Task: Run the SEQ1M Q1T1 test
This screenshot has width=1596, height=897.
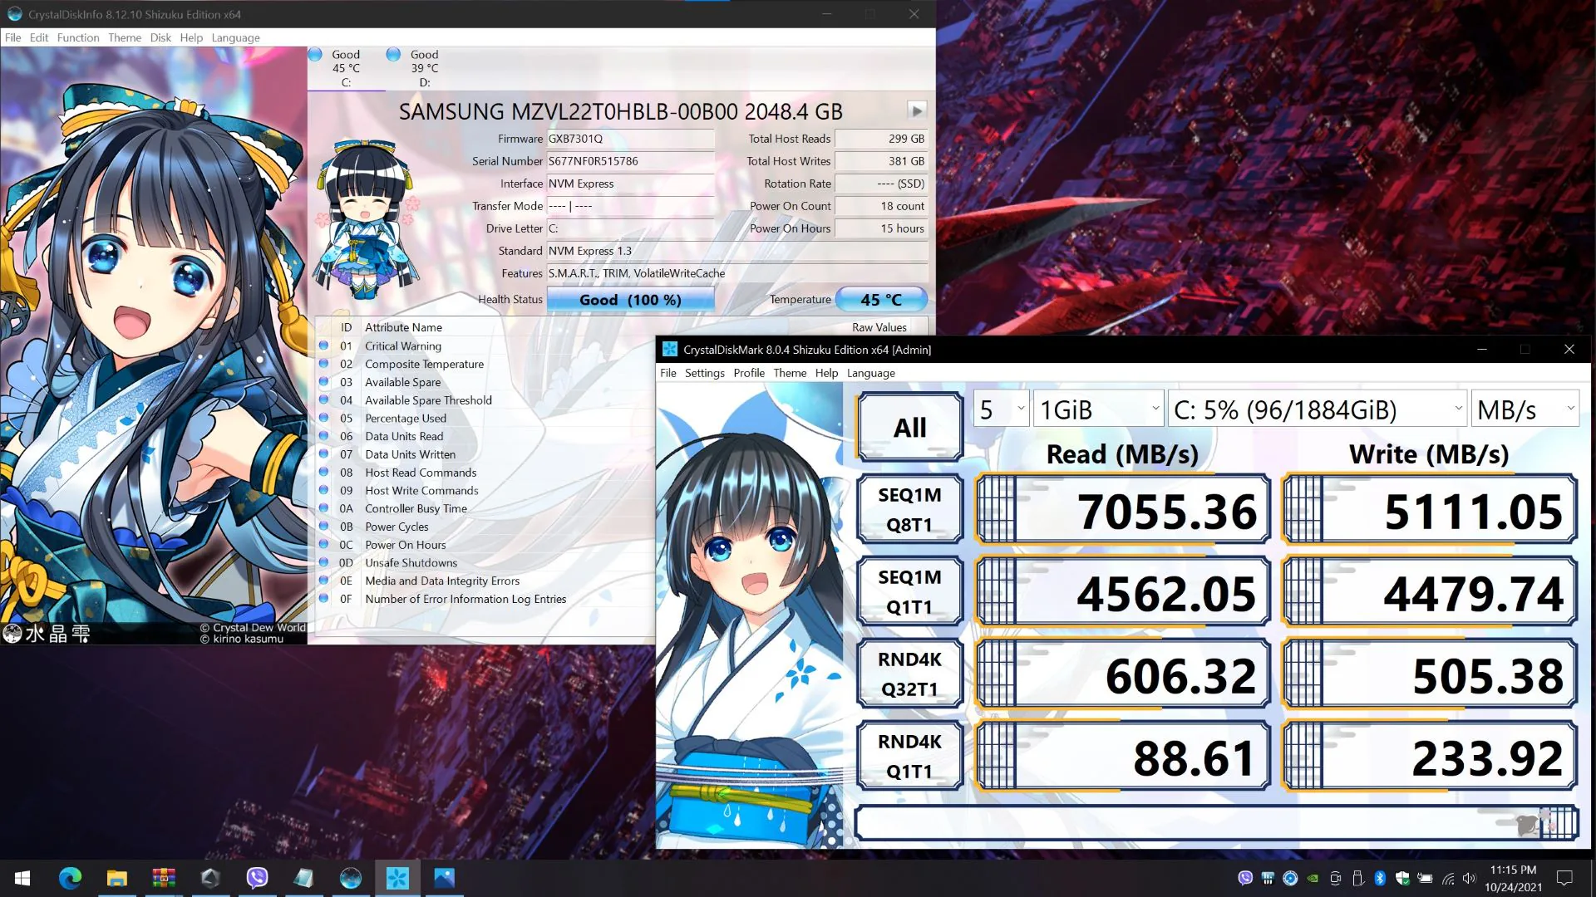Action: pyautogui.click(x=909, y=591)
